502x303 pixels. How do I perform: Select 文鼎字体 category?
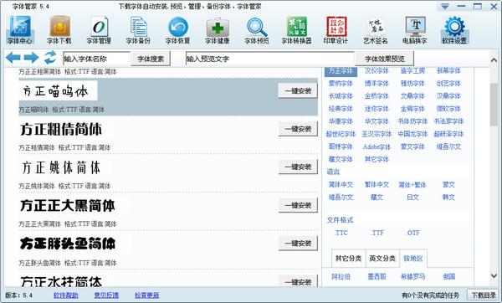[x=412, y=95]
